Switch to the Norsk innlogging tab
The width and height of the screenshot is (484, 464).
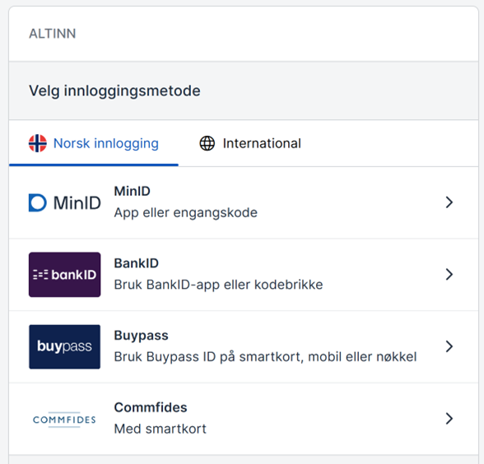(x=94, y=143)
